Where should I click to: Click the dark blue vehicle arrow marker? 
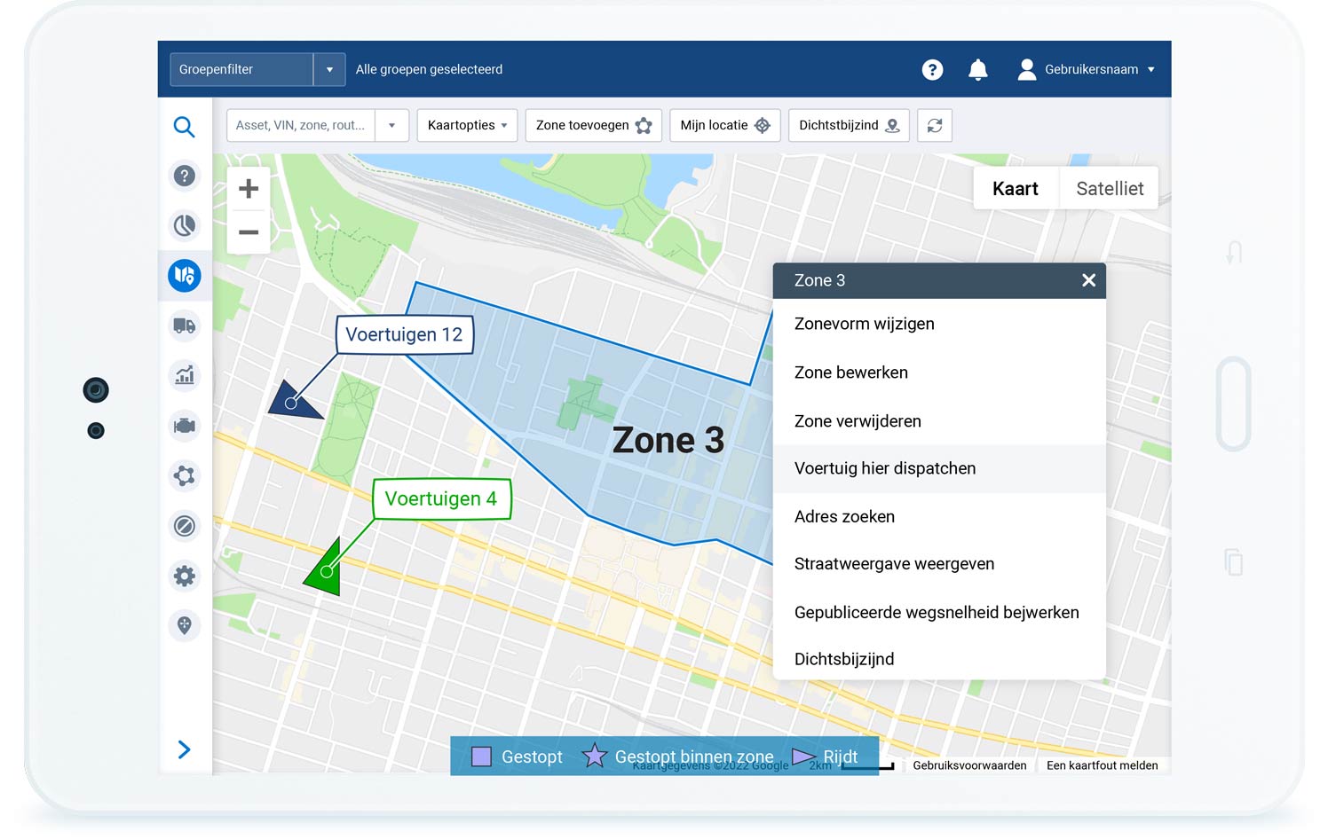tap(293, 400)
